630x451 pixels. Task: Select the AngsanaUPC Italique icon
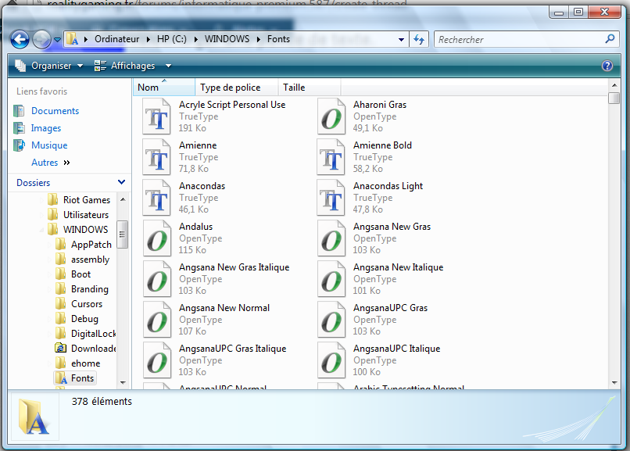[x=331, y=360]
